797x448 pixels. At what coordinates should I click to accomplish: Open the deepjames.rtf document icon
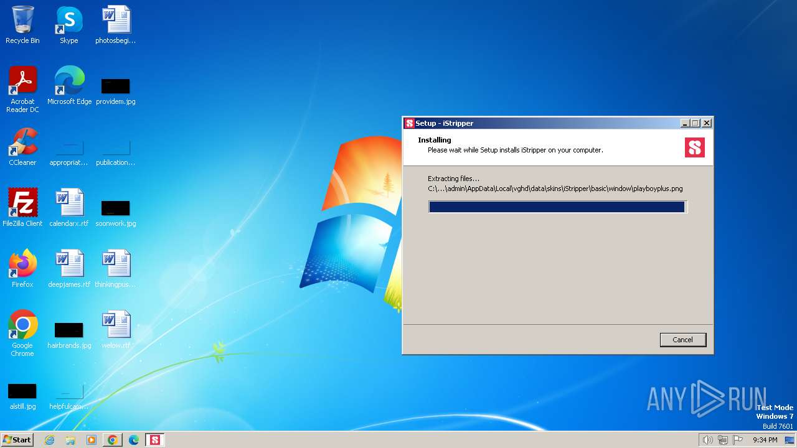pos(69,269)
